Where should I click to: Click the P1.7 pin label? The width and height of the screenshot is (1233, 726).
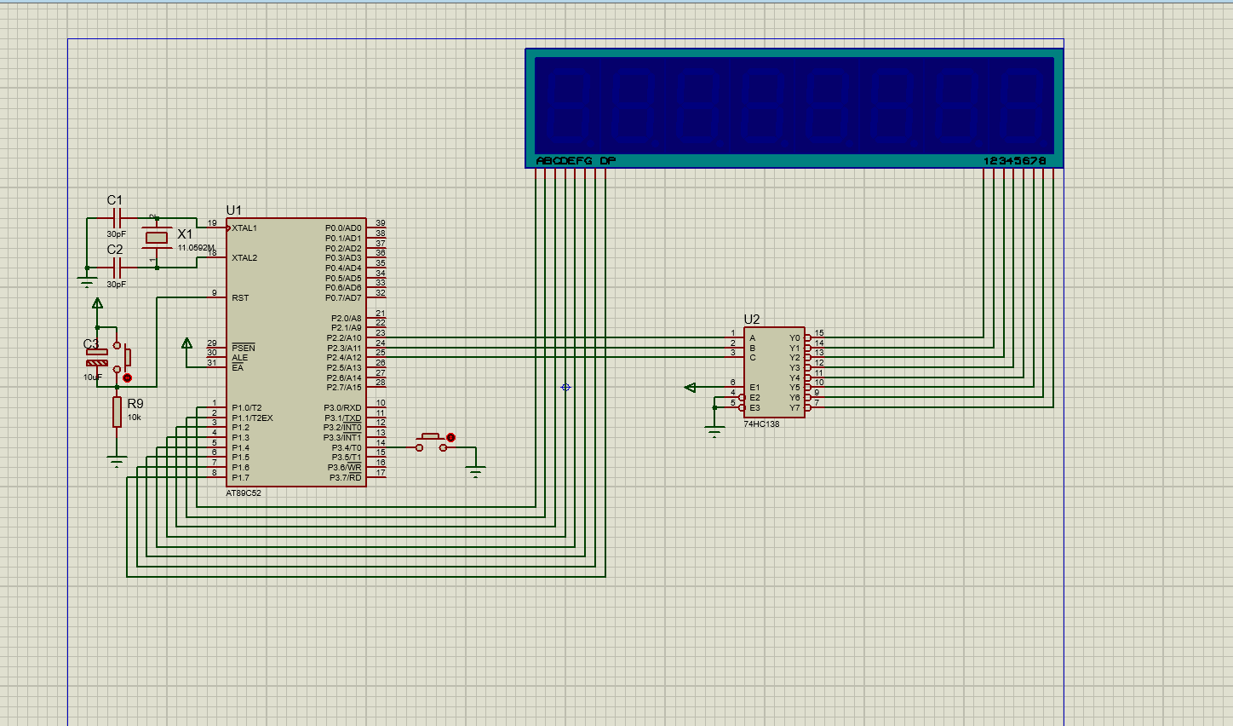click(241, 478)
